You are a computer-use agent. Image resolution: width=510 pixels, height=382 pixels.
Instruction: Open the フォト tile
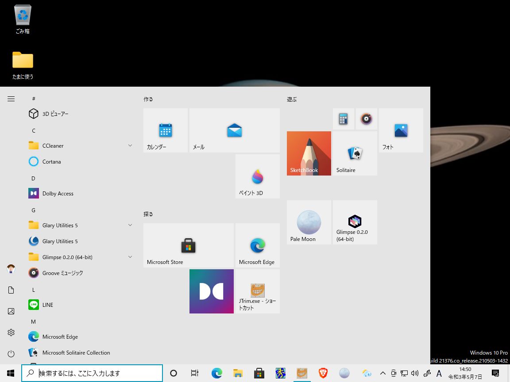[x=401, y=130]
